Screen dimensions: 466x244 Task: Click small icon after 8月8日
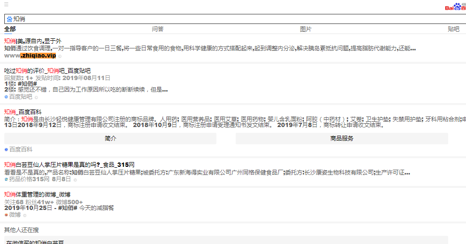click(75, 180)
